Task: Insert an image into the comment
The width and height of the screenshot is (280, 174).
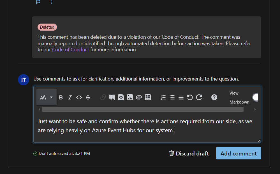Action: pyautogui.click(x=130, y=97)
